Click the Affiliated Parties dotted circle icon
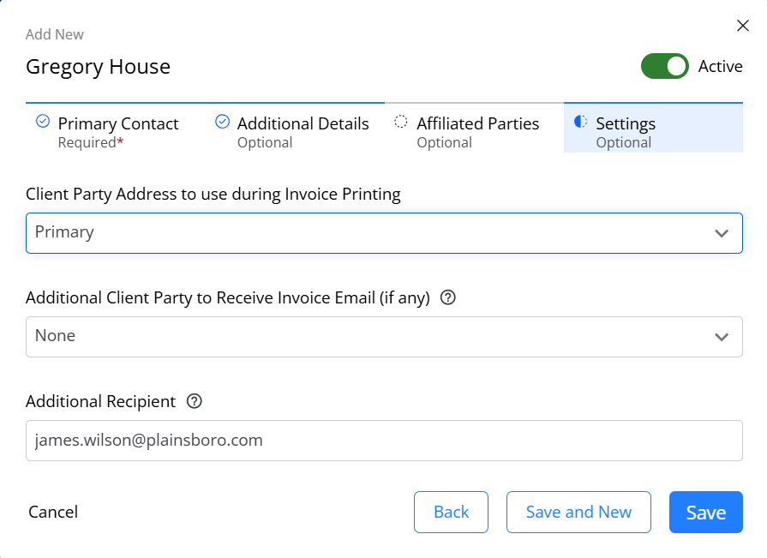Viewport: 767px width, 558px height. coord(400,121)
